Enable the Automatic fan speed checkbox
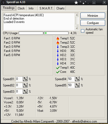 pos(82,31)
